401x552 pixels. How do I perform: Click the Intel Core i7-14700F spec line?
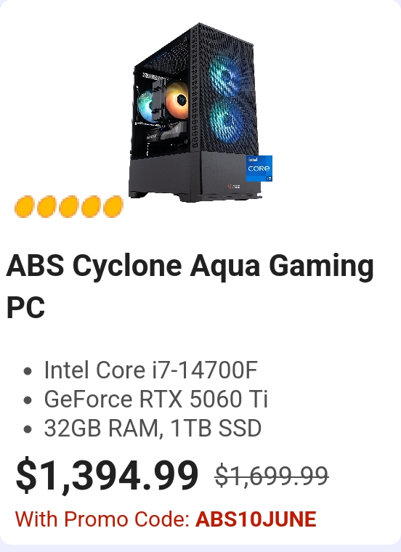[150, 370]
